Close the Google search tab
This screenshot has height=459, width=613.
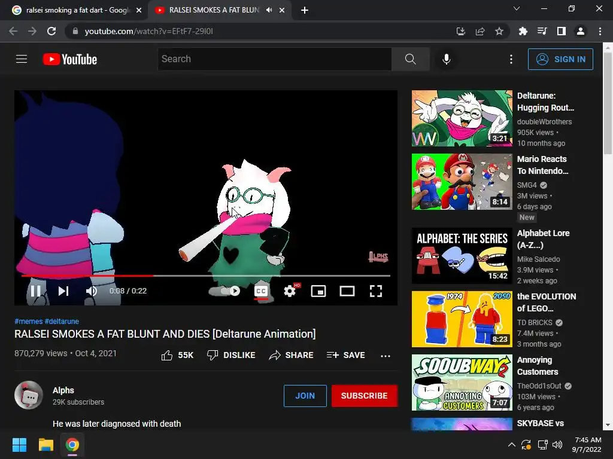(x=139, y=11)
